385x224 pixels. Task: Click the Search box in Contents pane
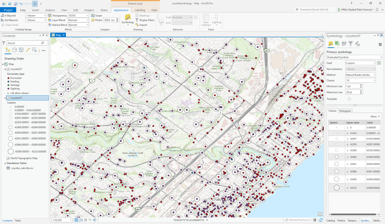[x=23, y=43]
